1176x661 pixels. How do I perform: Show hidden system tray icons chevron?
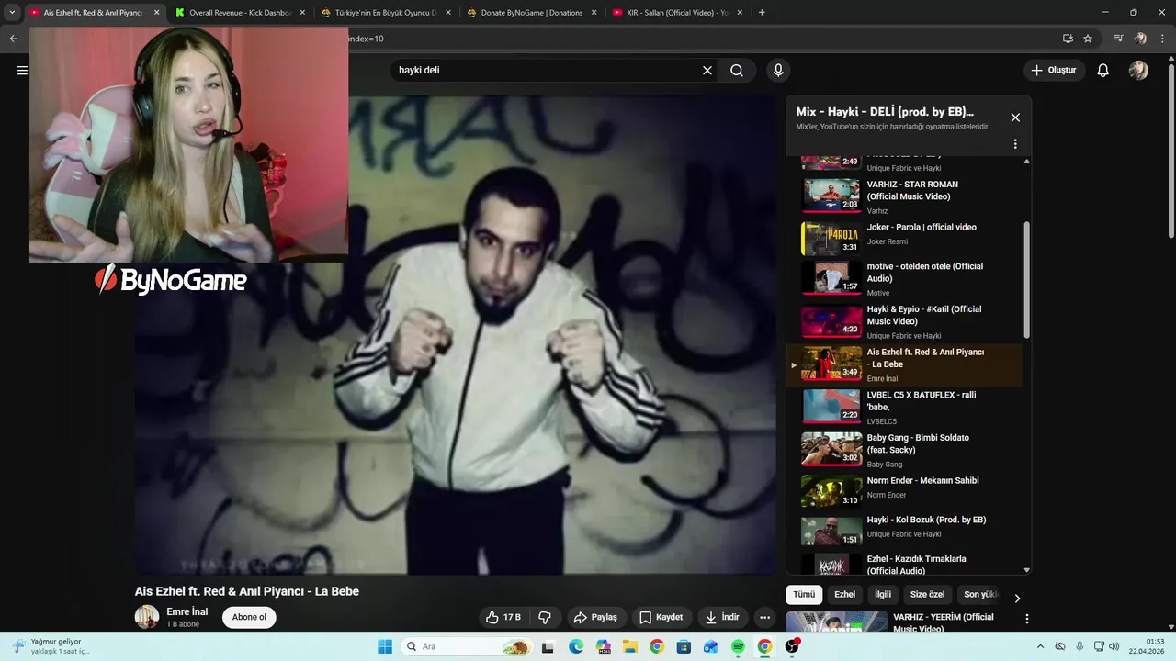point(1040,646)
